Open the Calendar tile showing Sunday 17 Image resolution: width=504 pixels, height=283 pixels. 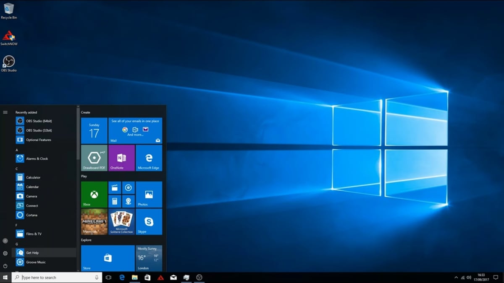[93, 130]
